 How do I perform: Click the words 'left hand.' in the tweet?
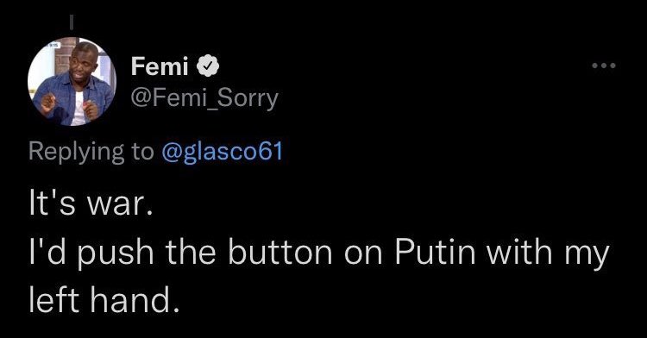click(104, 300)
